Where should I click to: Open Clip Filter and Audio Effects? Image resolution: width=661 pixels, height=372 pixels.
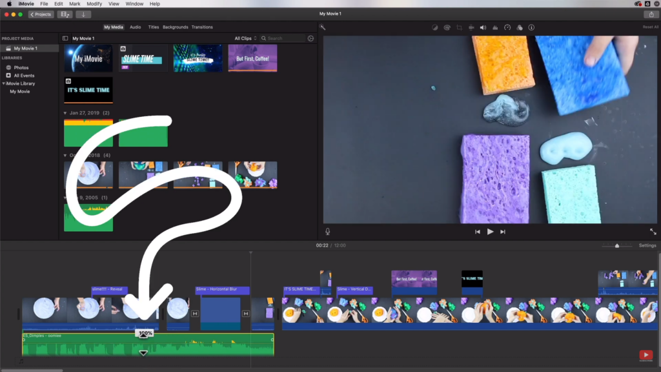520,27
